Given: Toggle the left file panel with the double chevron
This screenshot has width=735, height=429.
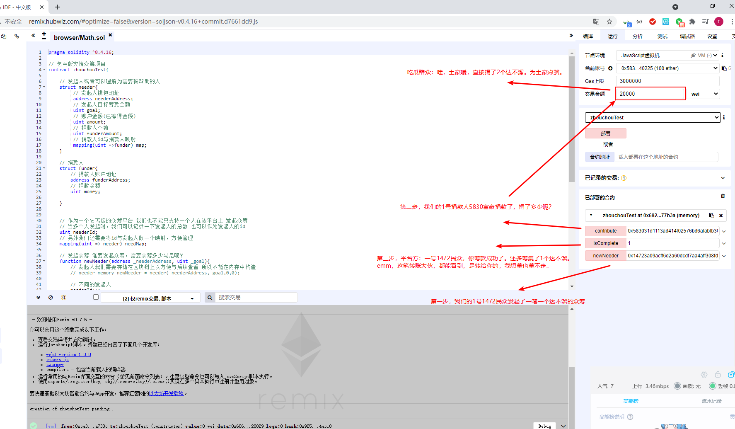Looking at the screenshot, I should pos(33,36).
